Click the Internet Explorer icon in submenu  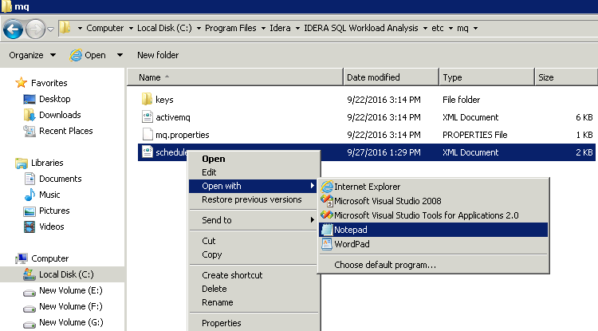click(x=326, y=187)
